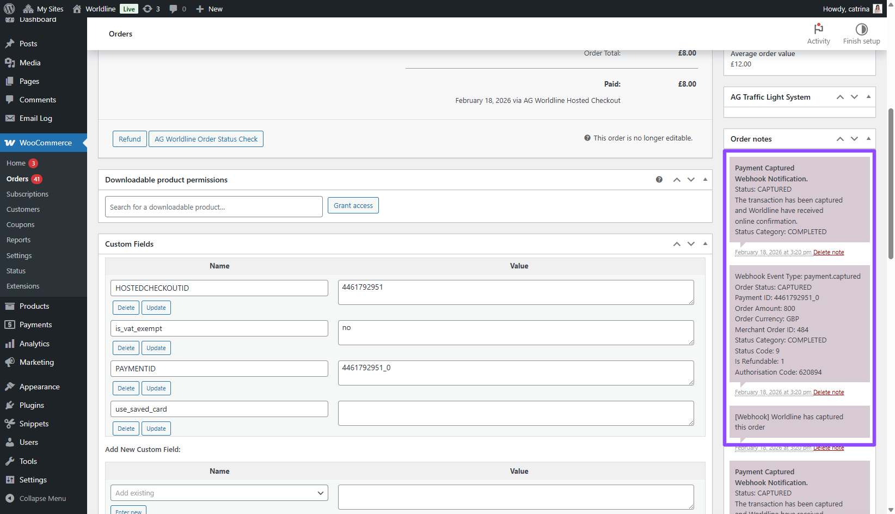Focus the downloadable product search field

click(214, 207)
